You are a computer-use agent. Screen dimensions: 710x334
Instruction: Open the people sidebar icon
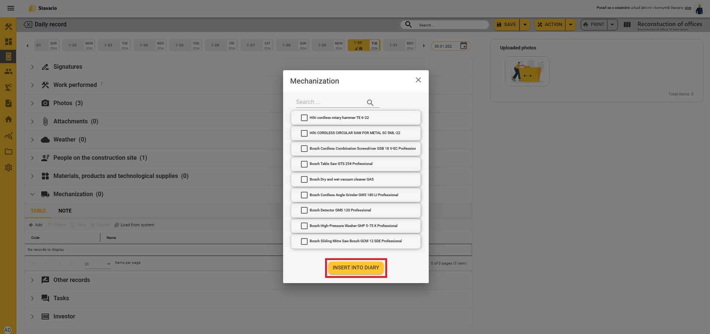click(x=9, y=71)
